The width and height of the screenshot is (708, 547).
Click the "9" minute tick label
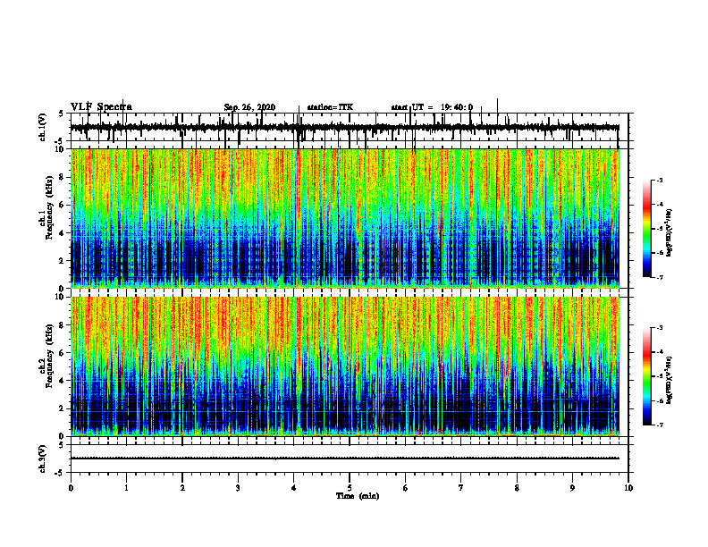point(572,488)
